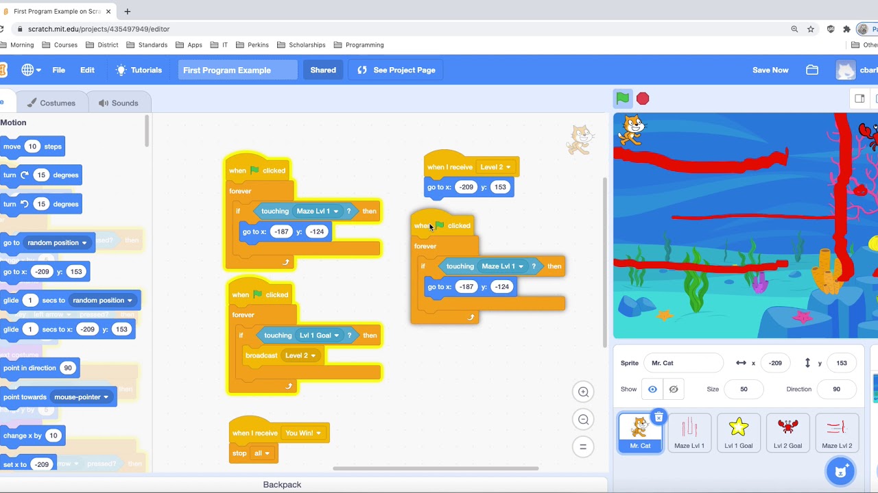
Task: Edit the sprite y position field
Action: 842,363
